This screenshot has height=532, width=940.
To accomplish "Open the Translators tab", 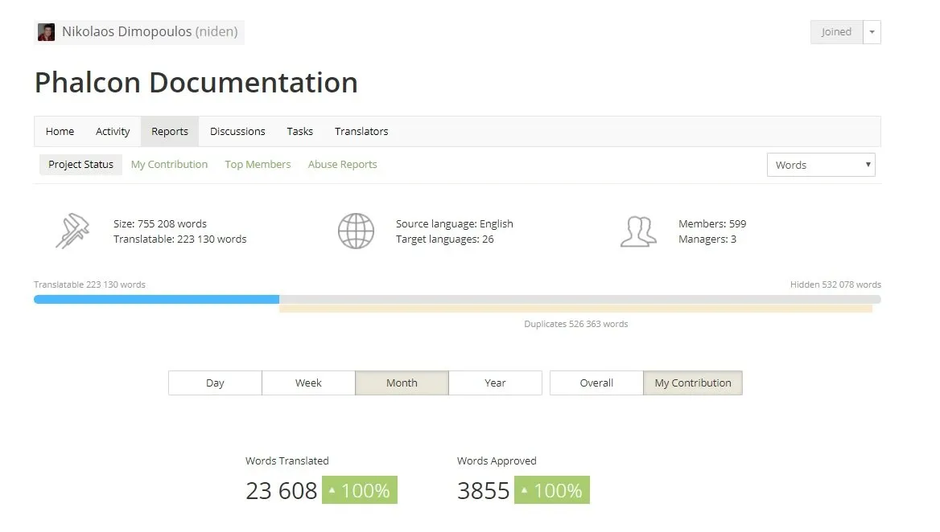I will click(x=361, y=131).
